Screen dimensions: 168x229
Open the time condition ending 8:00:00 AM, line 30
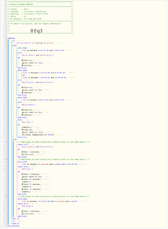[44, 73]
